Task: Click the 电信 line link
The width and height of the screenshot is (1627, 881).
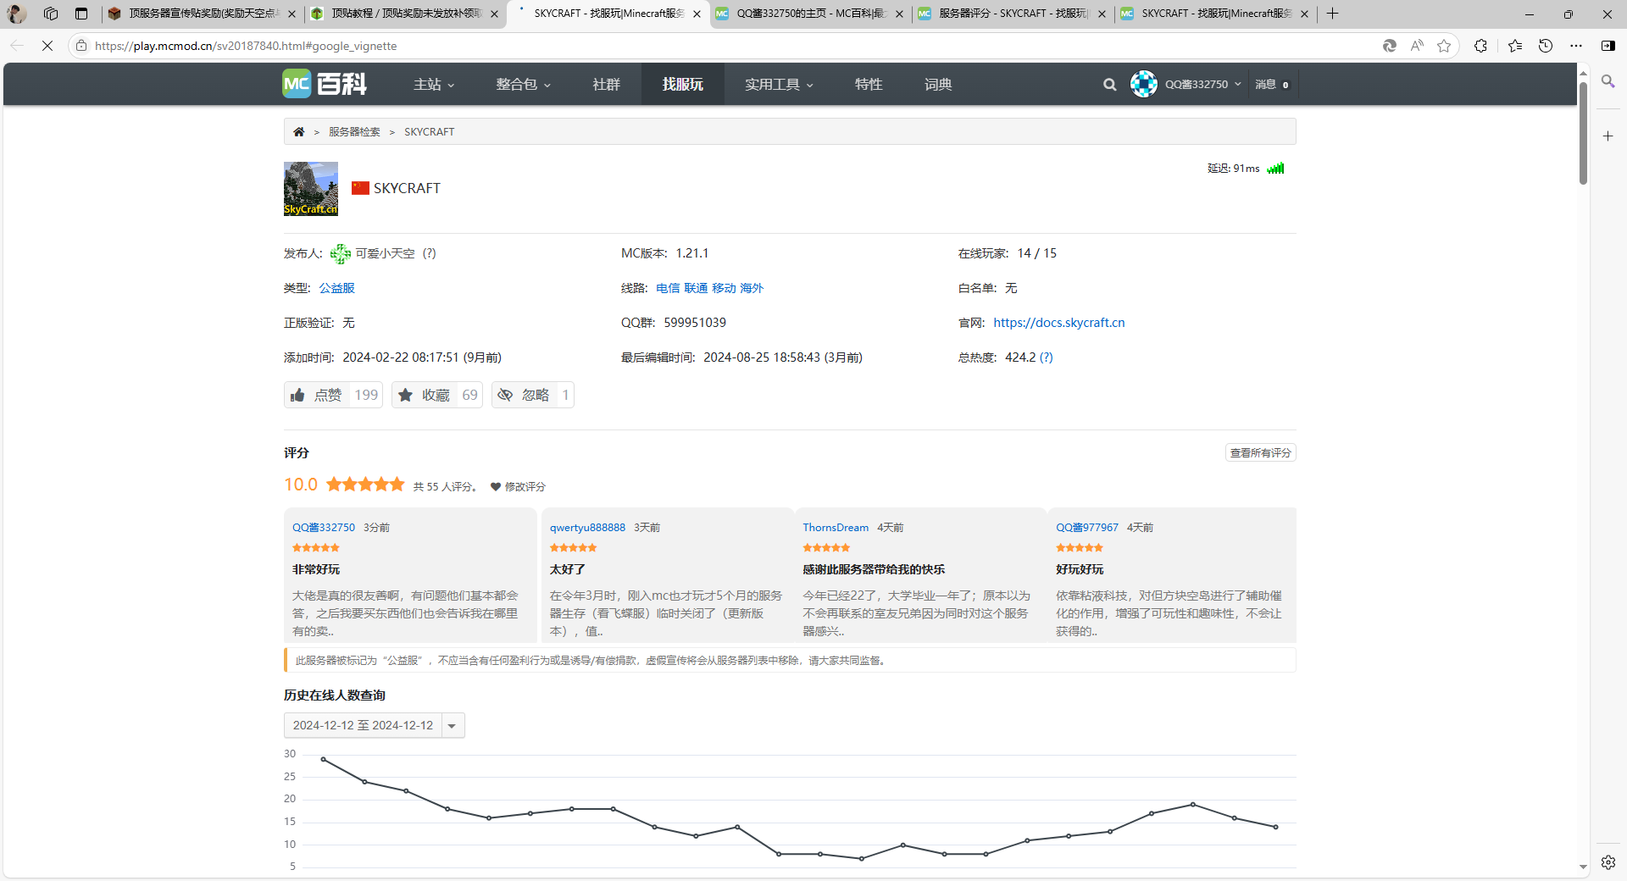Action: [668, 288]
